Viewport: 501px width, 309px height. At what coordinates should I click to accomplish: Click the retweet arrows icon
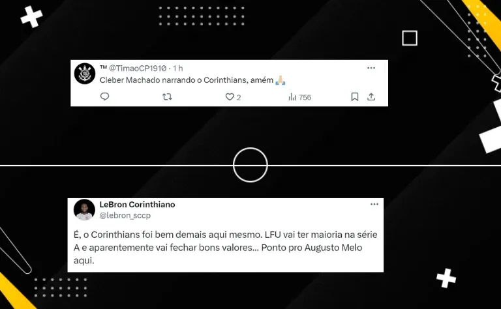[x=167, y=96]
